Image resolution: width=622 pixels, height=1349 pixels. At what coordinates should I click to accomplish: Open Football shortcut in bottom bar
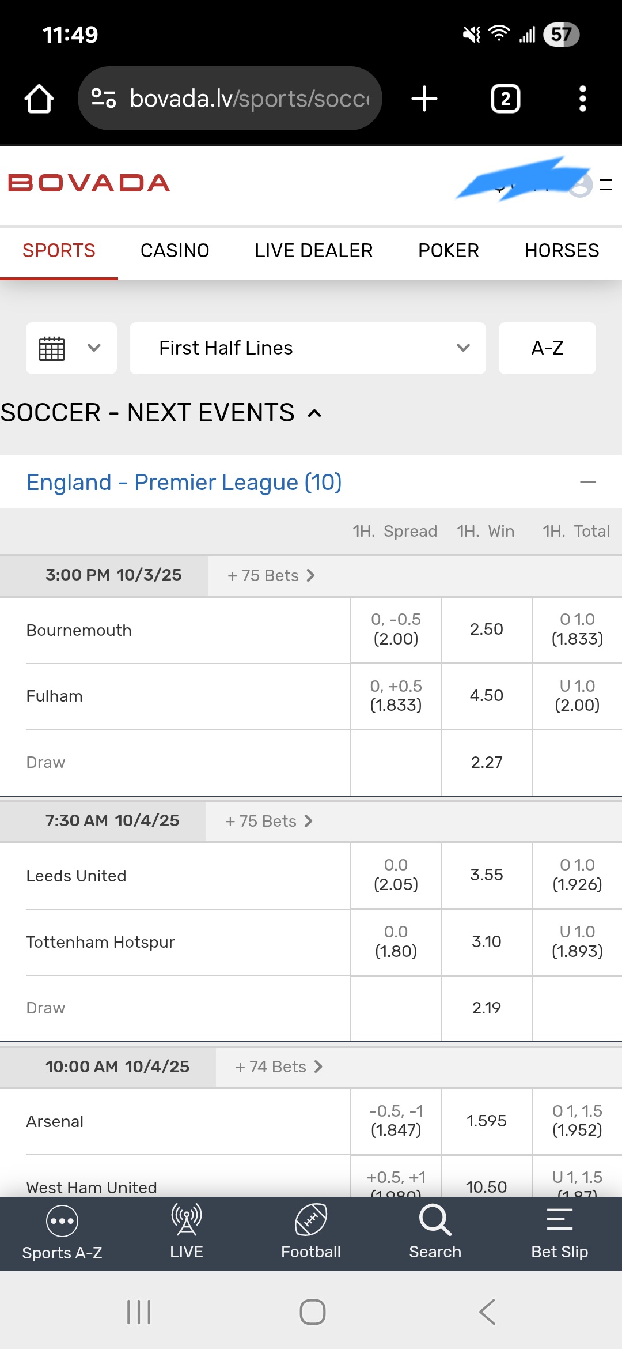point(311,1233)
